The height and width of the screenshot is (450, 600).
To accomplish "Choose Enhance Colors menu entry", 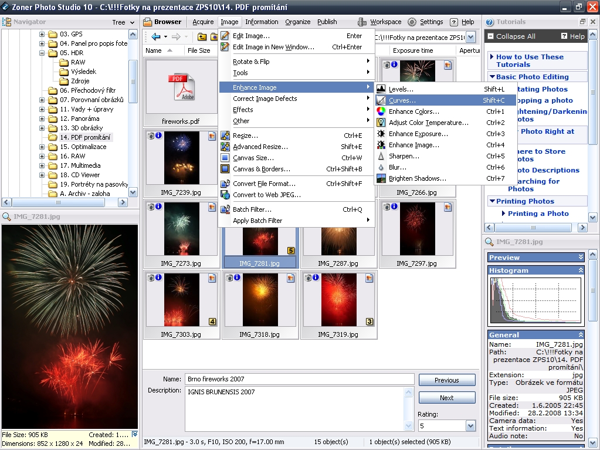I will (413, 111).
